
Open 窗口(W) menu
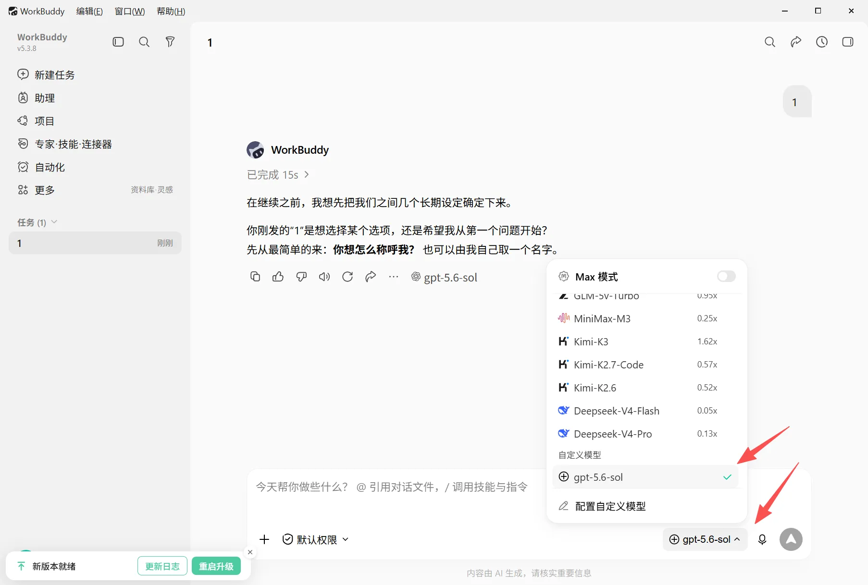click(130, 11)
